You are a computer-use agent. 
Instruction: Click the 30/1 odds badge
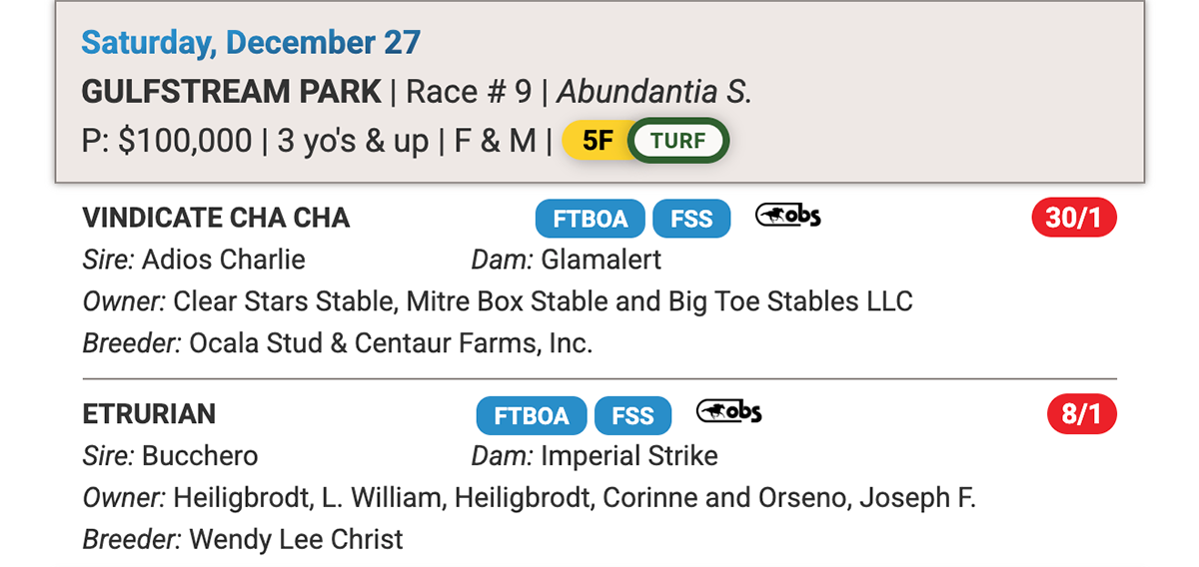(1073, 218)
